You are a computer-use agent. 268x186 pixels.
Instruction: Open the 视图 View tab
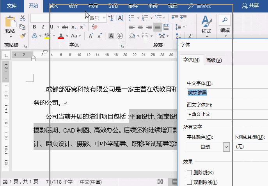[173, 6]
